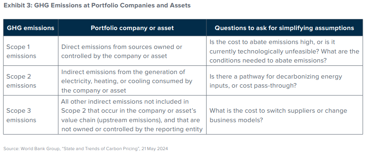Select the GHG emissions column header
Image resolution: width=367 pixels, height=153 pixels.
[31, 28]
